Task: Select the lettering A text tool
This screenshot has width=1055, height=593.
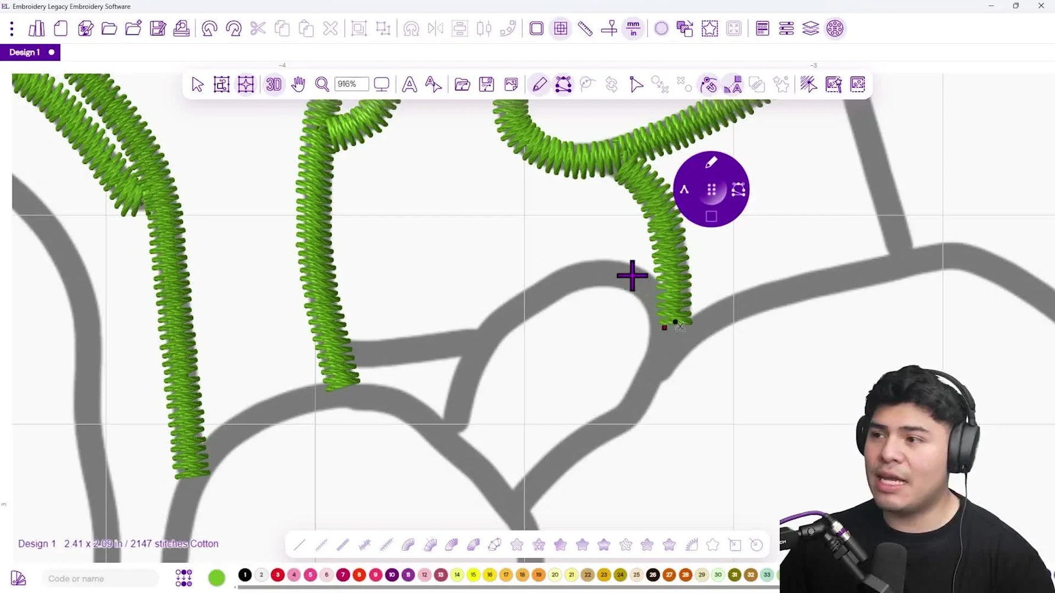Action: (x=409, y=85)
